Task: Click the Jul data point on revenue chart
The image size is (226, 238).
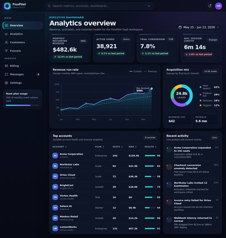Action: (111, 98)
